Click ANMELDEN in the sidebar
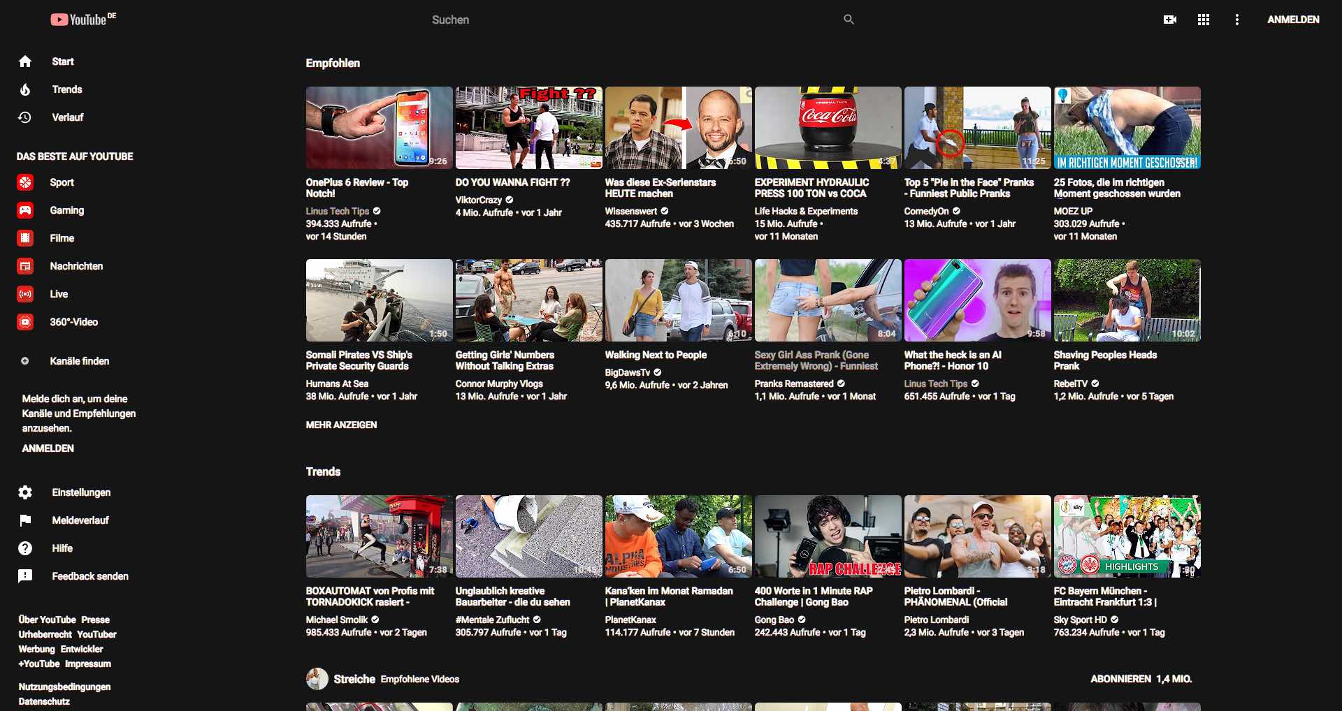Image resolution: width=1342 pixels, height=711 pixels. [x=48, y=448]
